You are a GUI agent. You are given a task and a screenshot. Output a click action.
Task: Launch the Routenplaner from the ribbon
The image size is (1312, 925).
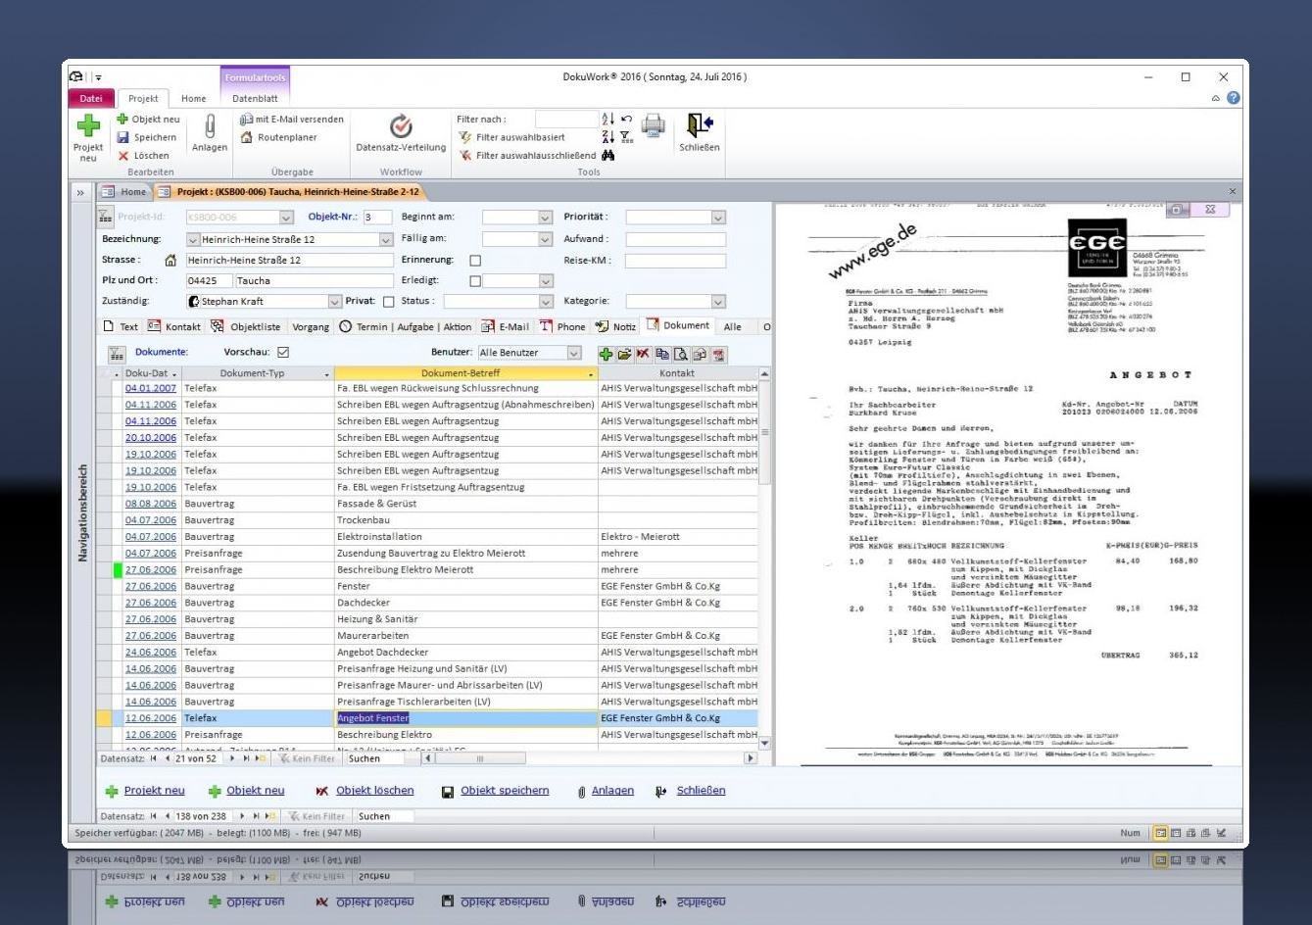click(279, 138)
